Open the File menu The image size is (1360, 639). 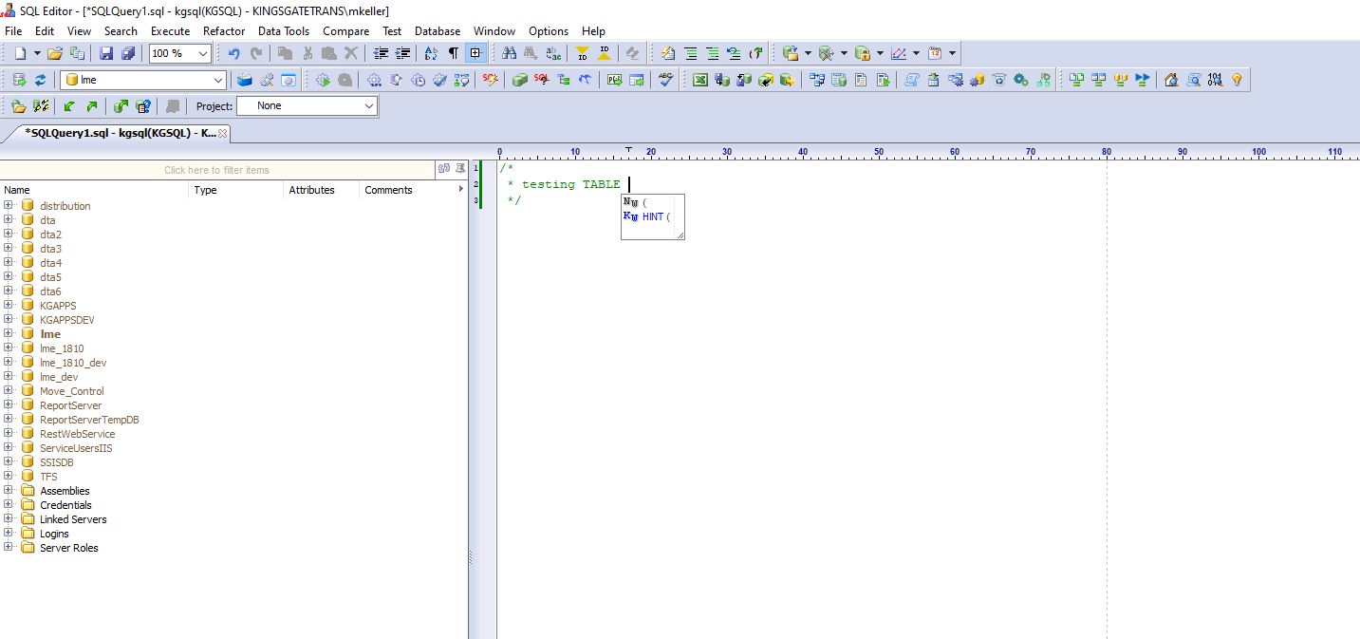[13, 30]
